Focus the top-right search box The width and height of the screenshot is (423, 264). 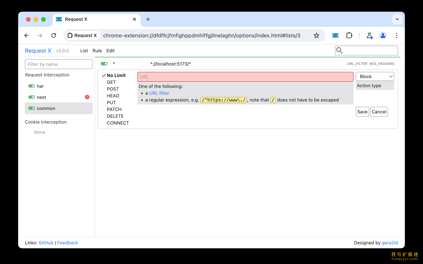pos(366,50)
